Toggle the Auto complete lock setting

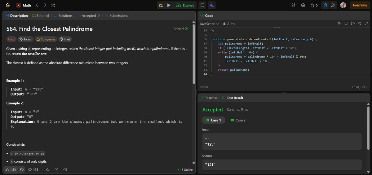pyautogui.click(x=229, y=24)
